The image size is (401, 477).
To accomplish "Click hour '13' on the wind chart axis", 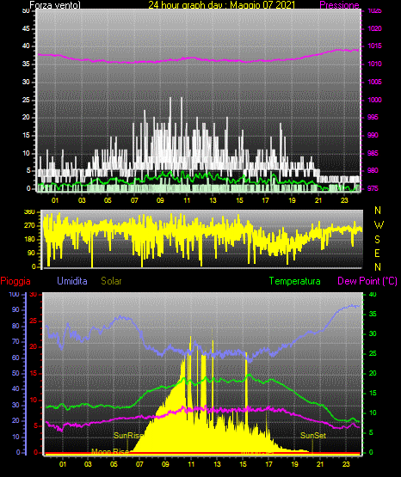I will point(213,200).
